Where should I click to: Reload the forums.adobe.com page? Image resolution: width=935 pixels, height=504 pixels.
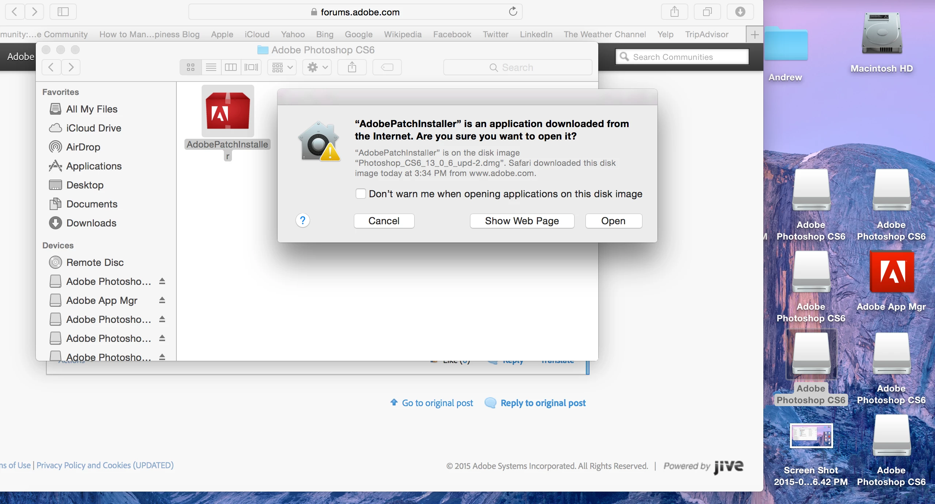[513, 12]
